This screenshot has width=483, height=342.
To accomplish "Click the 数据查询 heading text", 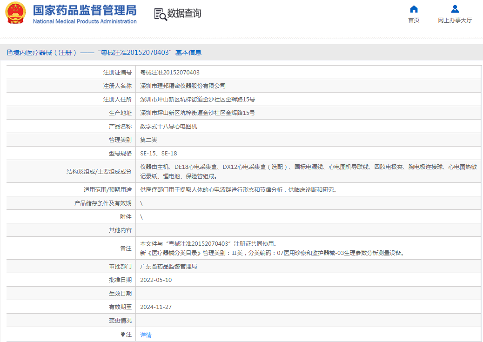I will pyautogui.click(x=184, y=13).
